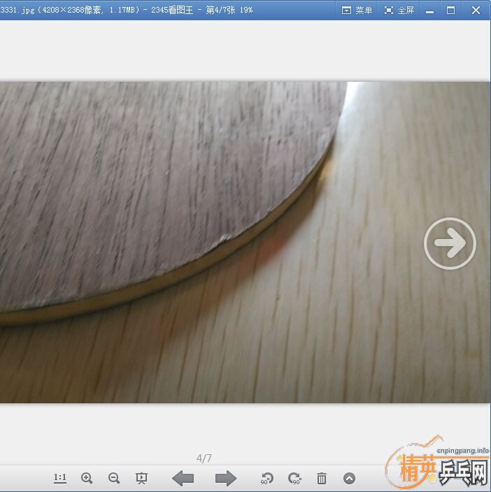Maximize the image viewer window
This screenshot has height=492, width=491.
point(451,10)
